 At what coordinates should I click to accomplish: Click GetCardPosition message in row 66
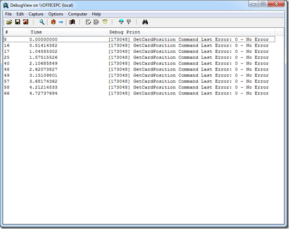(189, 93)
